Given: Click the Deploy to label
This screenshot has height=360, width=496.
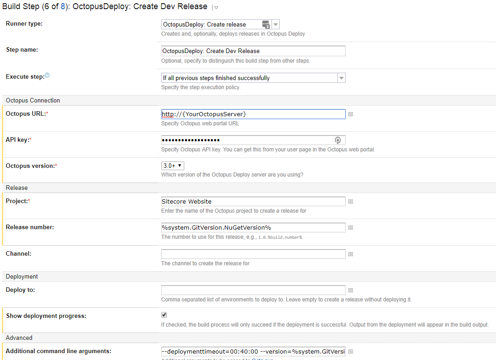Looking at the screenshot, I should 20,290.
